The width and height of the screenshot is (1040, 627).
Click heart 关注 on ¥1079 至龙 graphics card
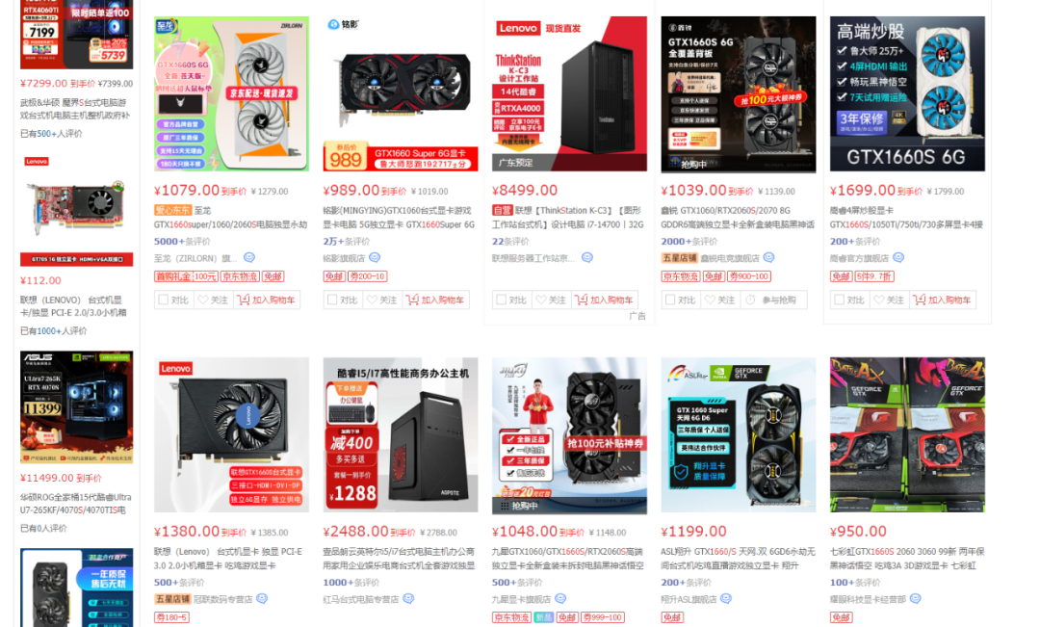click(213, 300)
